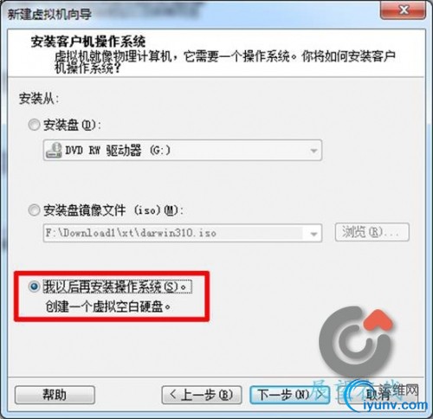433x419 pixels.
Task: Click the gray circular arrow watermark logo
Action: [354, 341]
